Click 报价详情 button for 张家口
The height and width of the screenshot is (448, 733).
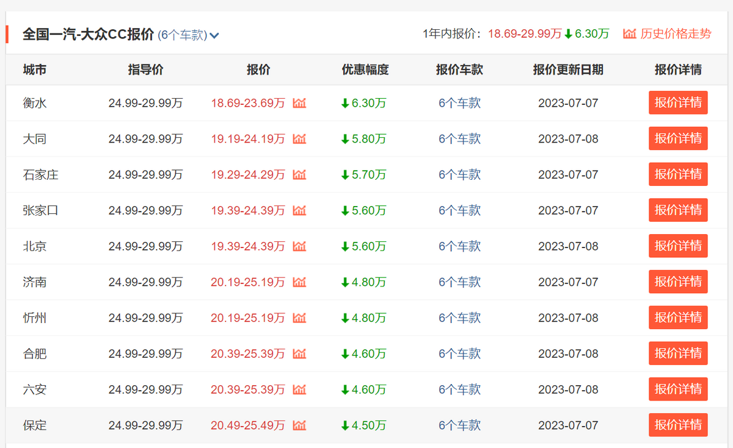pyautogui.click(x=678, y=210)
